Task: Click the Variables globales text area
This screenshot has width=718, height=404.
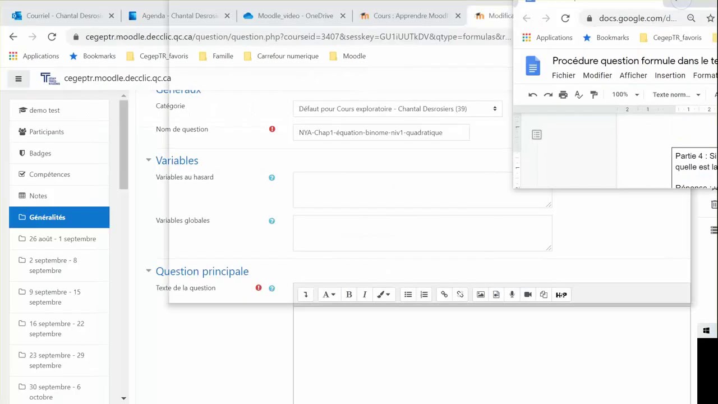Action: click(422, 233)
